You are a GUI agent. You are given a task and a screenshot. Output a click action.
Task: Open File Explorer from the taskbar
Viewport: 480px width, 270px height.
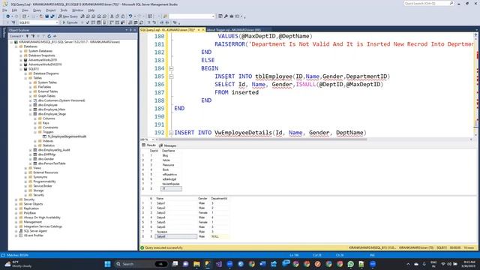coord(196,264)
